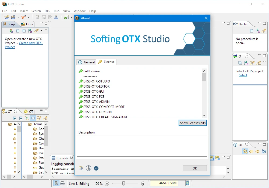This screenshot has width=269, height=188.
Task: Collapse all in the bottom-left OT panel
Action: [x=21, y=118]
